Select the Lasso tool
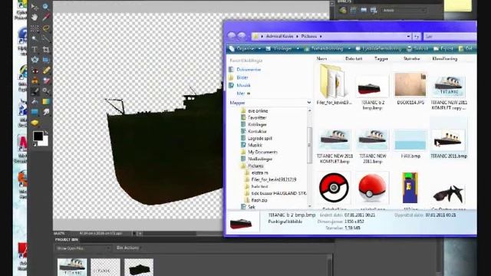The width and height of the screenshot is (491, 276). (x=46, y=28)
